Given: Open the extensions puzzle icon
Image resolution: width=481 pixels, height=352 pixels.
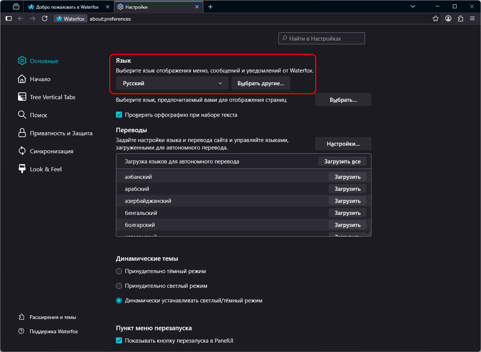Looking at the screenshot, I should (x=460, y=18).
